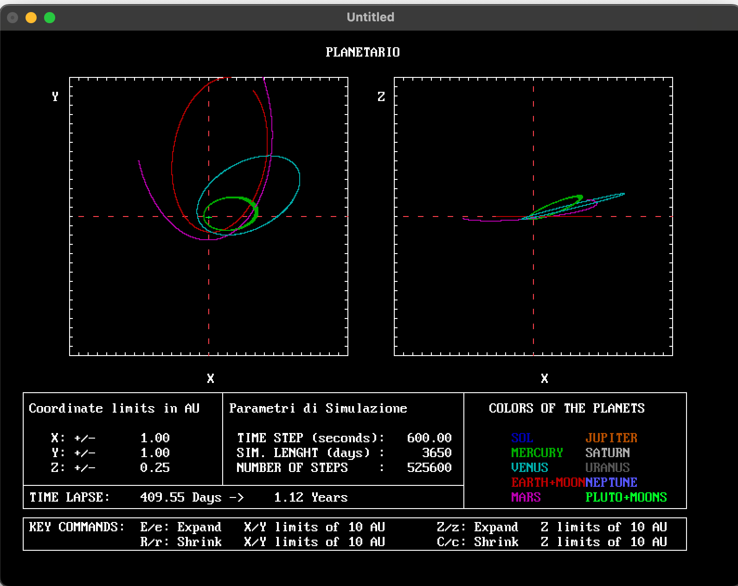Click the green window zoom button

[x=50, y=18]
